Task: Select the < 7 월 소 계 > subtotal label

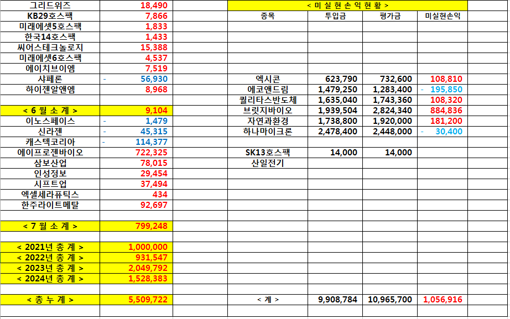Action: (50, 226)
